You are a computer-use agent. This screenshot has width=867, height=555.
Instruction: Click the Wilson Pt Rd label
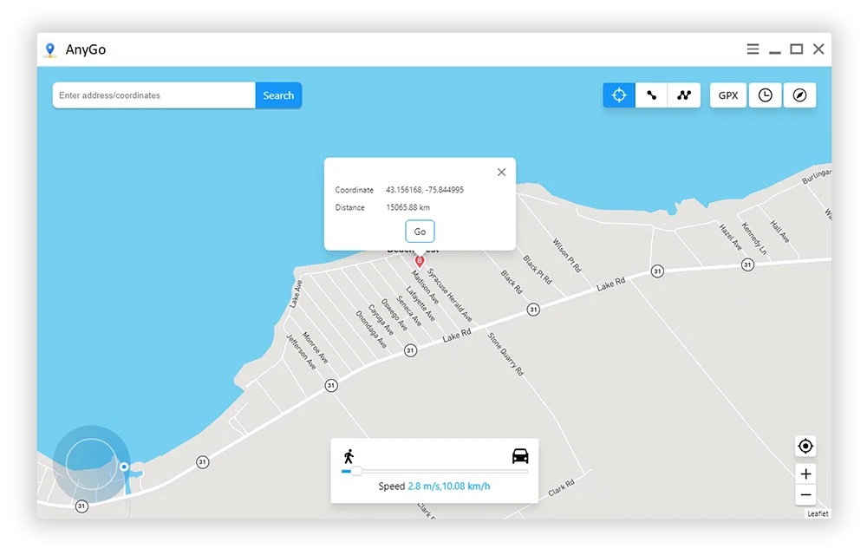coord(567,255)
